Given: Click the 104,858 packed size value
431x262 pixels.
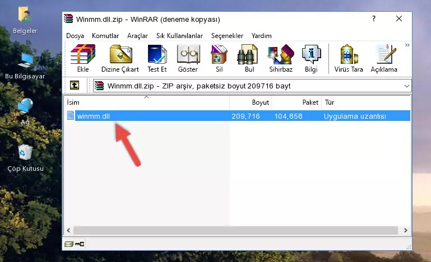Looking at the screenshot, I should coord(288,116).
